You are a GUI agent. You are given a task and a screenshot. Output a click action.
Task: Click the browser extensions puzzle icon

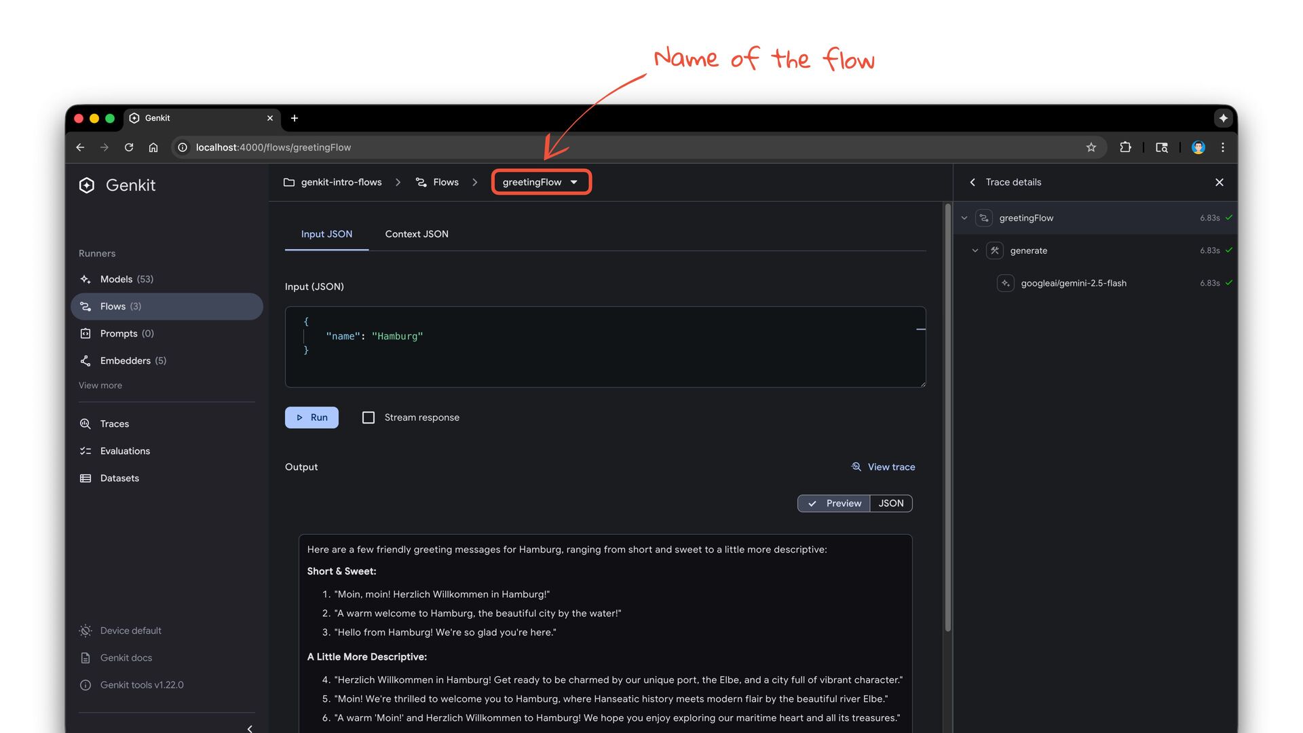click(x=1125, y=147)
